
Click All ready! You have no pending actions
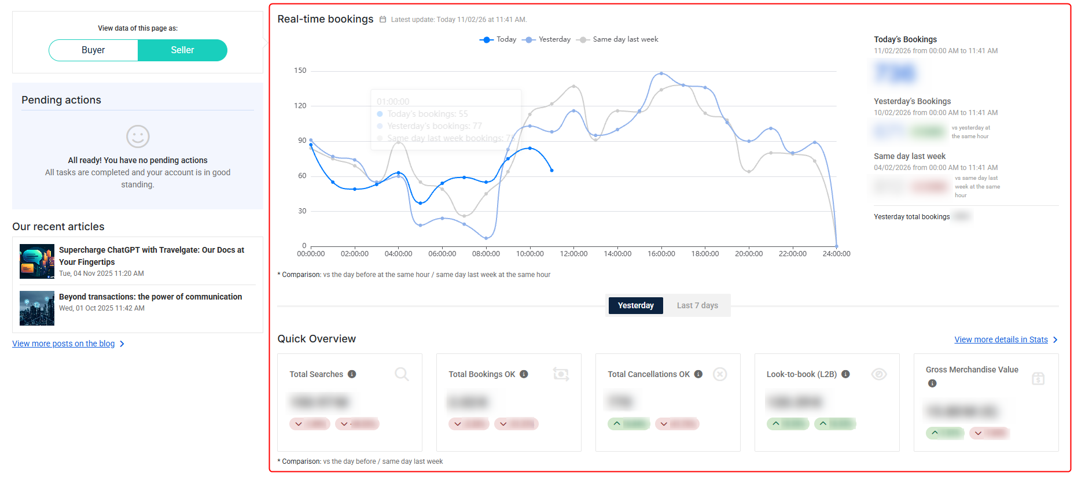point(138,160)
